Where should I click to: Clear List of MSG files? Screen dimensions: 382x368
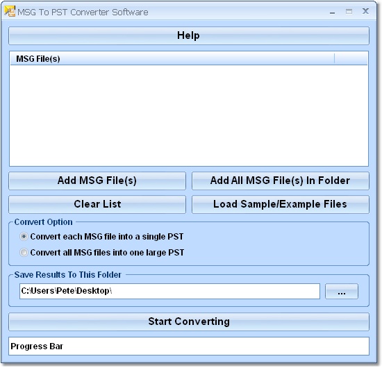pyautogui.click(x=97, y=204)
